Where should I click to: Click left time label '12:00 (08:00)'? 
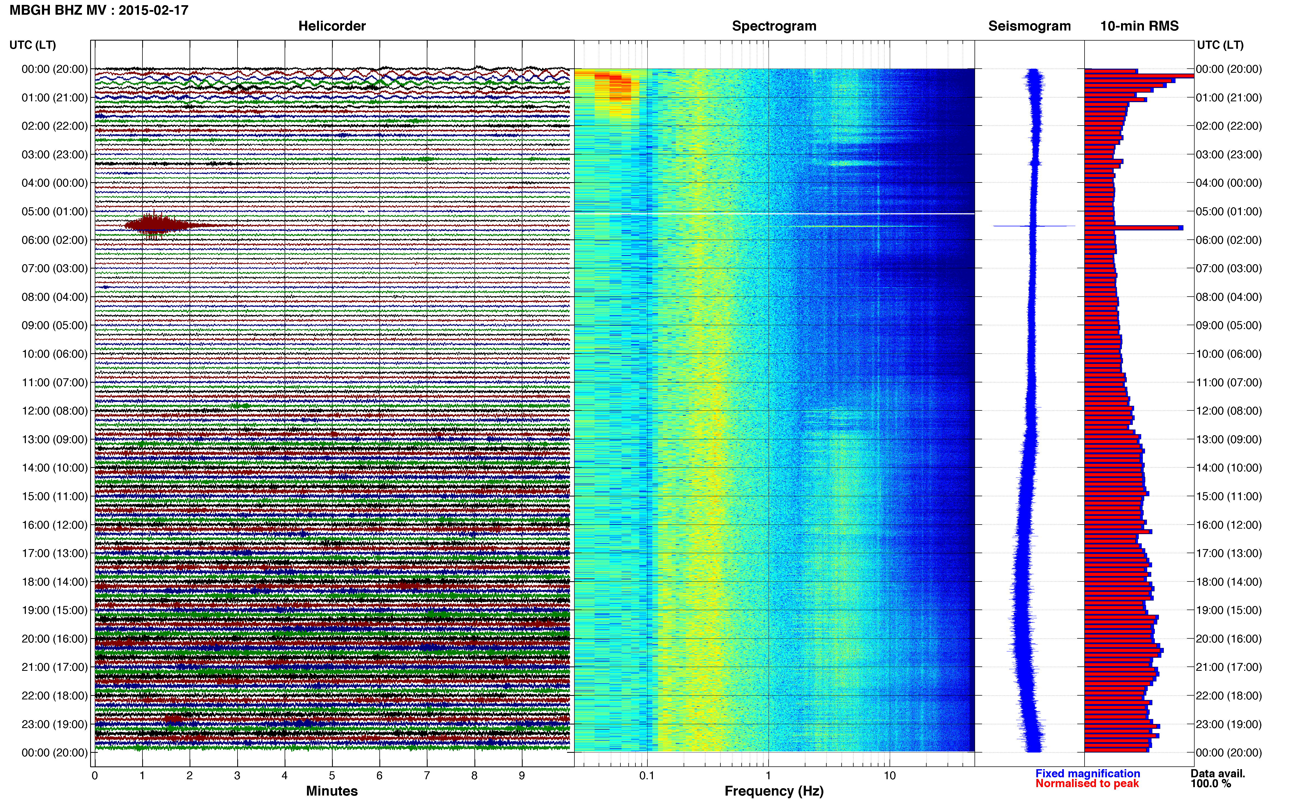(x=54, y=411)
